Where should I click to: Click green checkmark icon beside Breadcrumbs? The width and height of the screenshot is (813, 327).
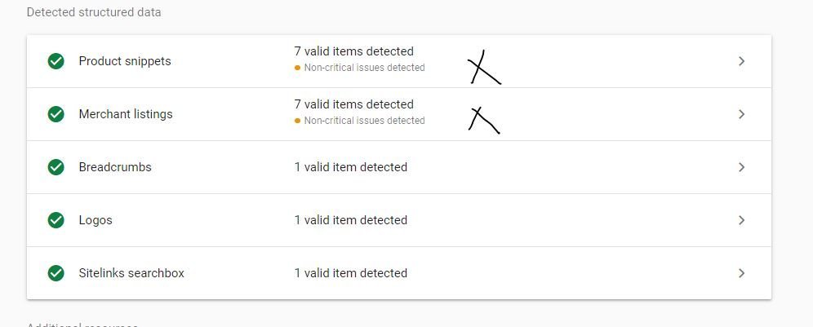click(x=56, y=167)
